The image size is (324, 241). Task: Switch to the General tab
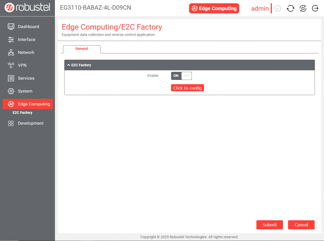click(82, 49)
